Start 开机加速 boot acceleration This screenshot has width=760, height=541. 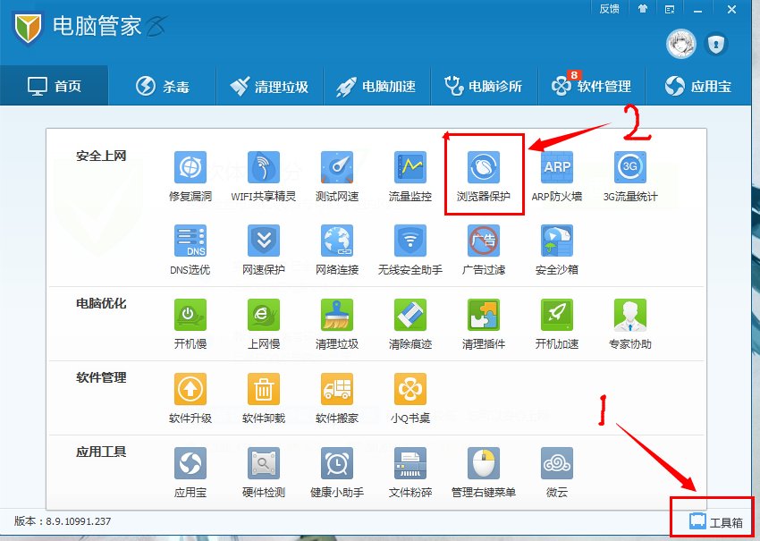(x=553, y=320)
